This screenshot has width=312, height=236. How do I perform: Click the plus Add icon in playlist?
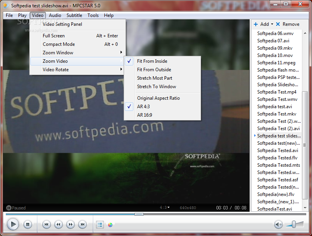click(256, 24)
